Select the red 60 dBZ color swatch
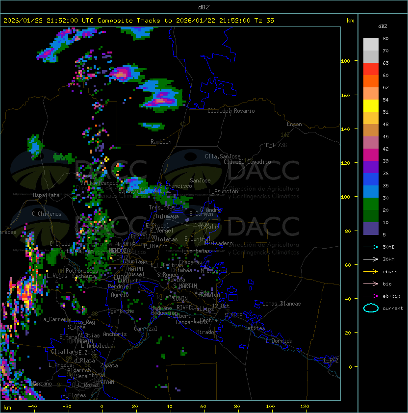 [371, 69]
